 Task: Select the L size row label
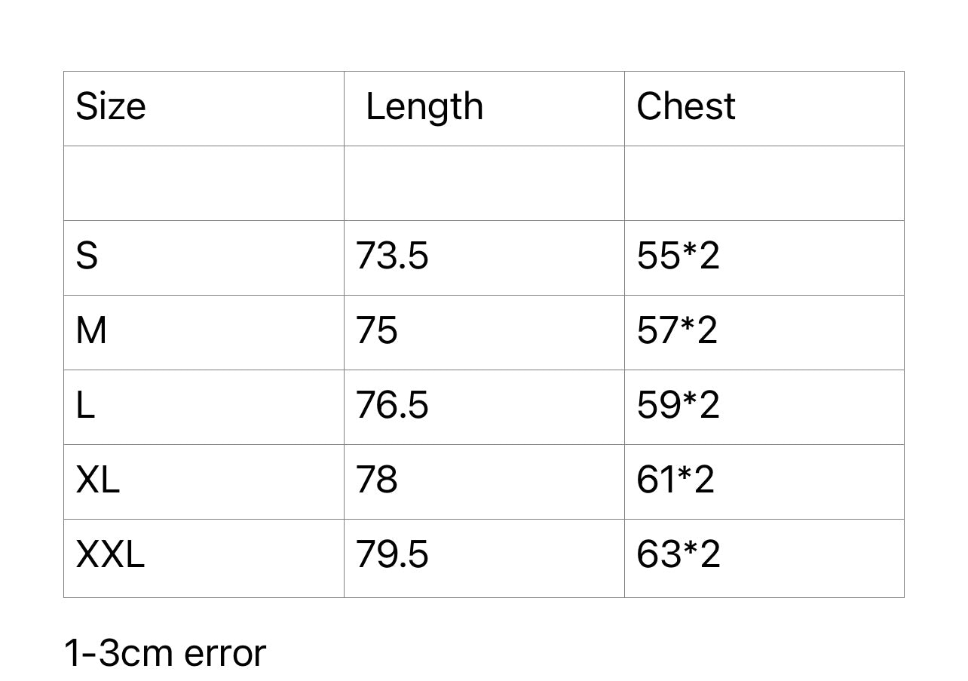click(85, 405)
